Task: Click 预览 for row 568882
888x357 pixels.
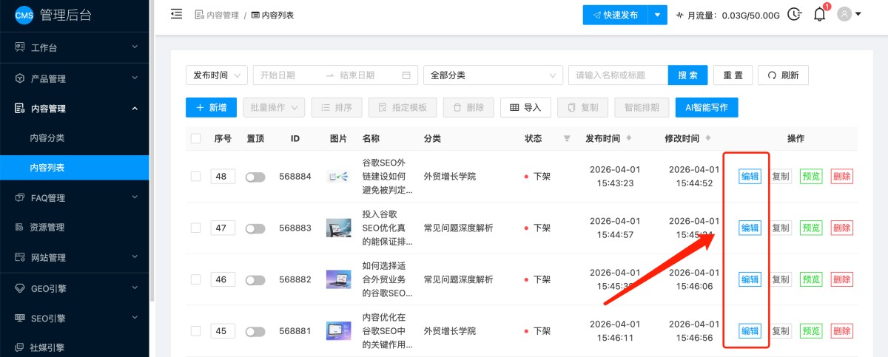Action: pyautogui.click(x=811, y=279)
